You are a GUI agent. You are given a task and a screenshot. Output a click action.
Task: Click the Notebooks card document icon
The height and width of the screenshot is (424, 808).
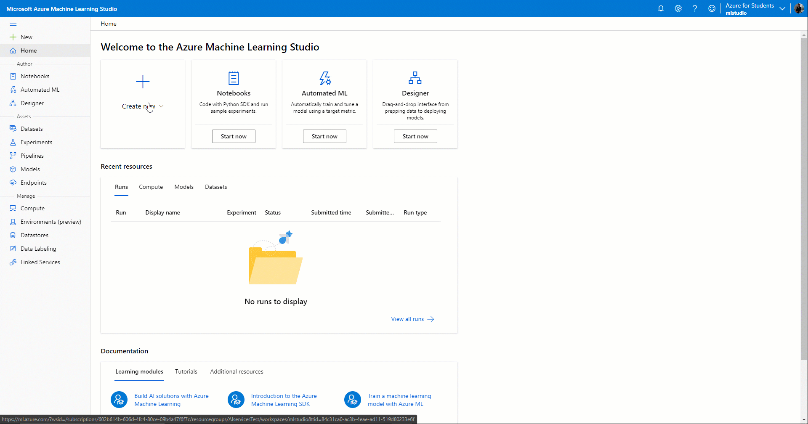(234, 78)
